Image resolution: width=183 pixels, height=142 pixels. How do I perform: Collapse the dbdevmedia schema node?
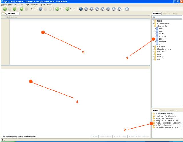pos(152,26)
